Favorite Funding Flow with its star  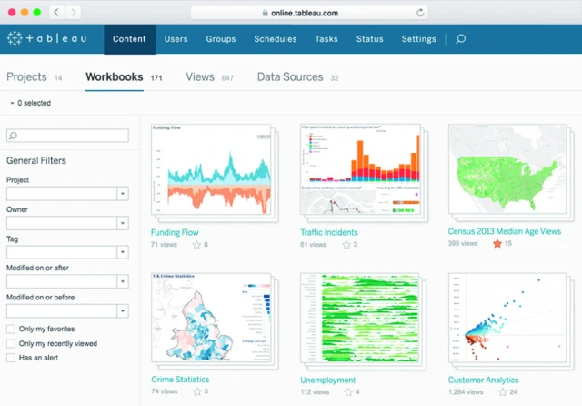pos(196,244)
